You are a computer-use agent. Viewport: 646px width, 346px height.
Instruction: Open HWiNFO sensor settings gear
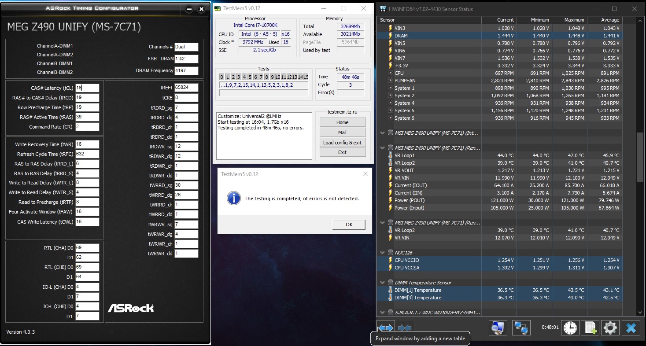(610, 328)
